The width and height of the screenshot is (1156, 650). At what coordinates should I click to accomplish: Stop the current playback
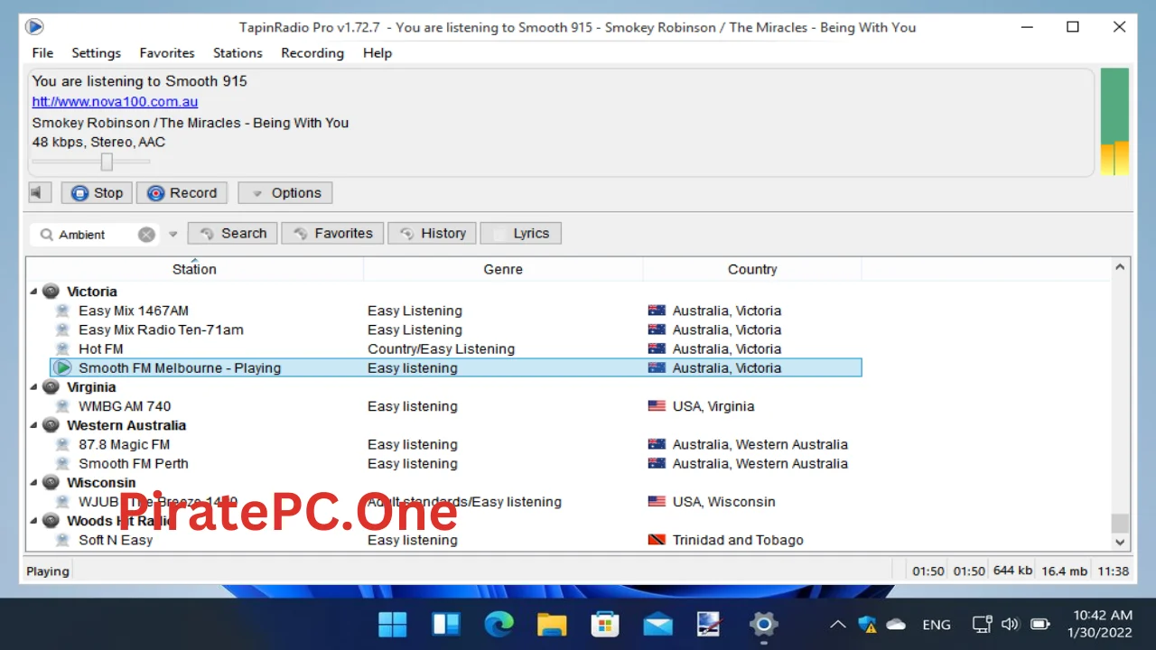point(97,193)
